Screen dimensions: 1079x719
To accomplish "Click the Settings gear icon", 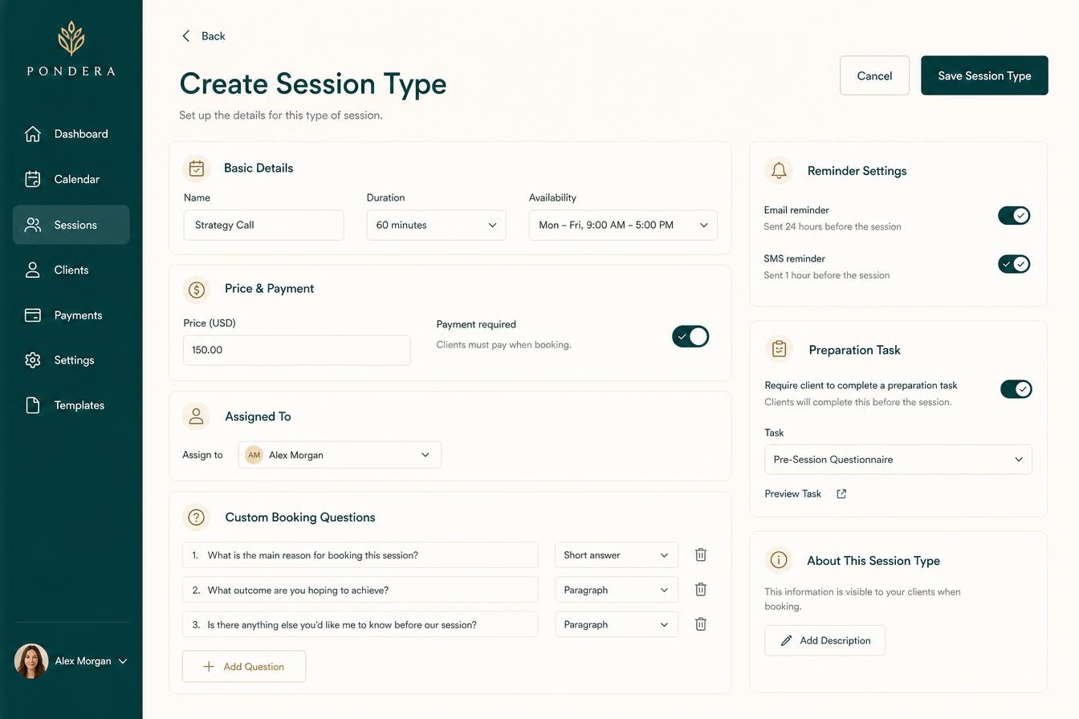I will [33, 360].
